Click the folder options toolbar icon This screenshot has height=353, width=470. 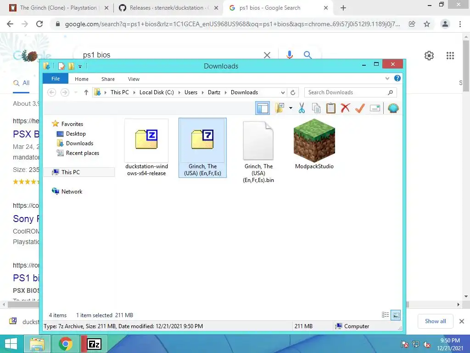tap(280, 108)
